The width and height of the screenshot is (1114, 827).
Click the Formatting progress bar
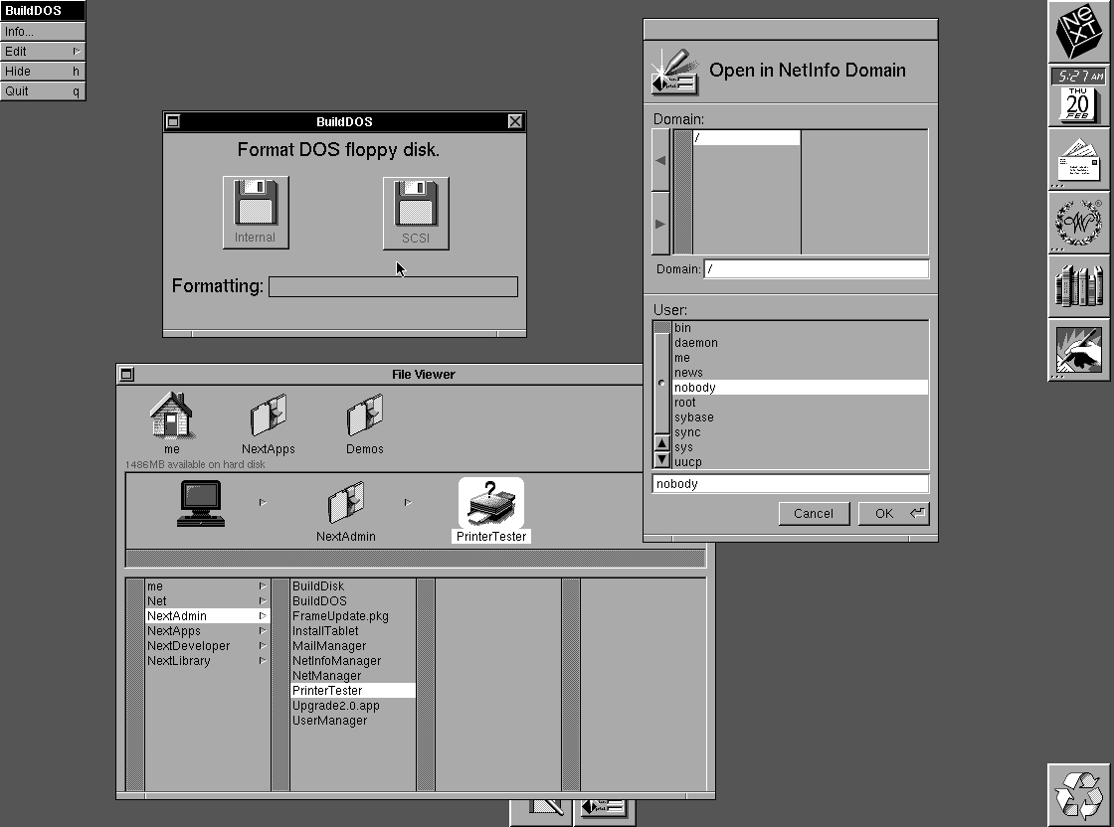coord(393,287)
